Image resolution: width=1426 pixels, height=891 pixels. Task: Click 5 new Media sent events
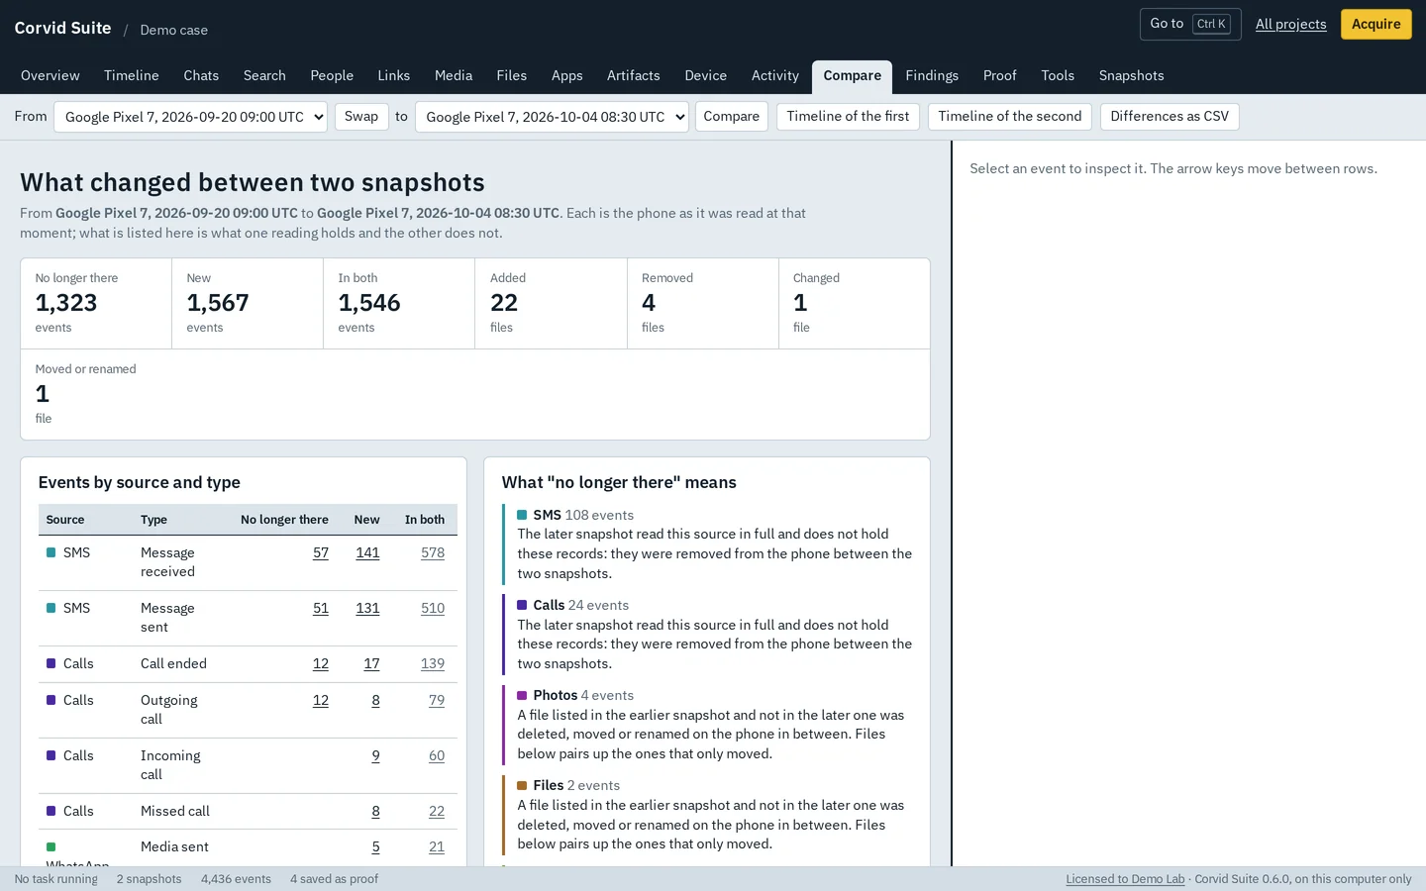(x=376, y=847)
